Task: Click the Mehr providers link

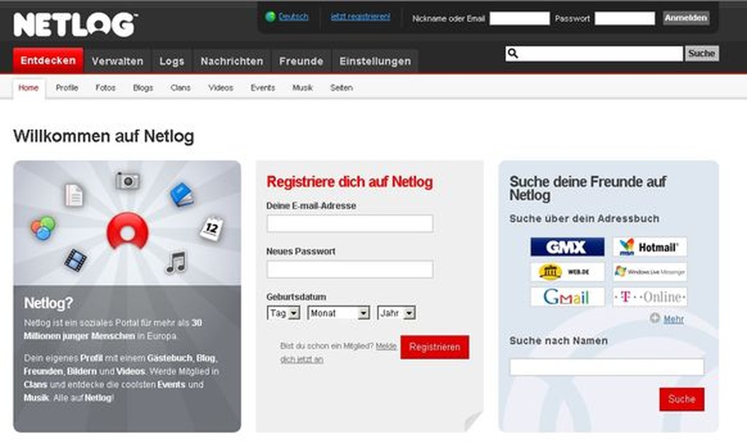Action: 674,319
